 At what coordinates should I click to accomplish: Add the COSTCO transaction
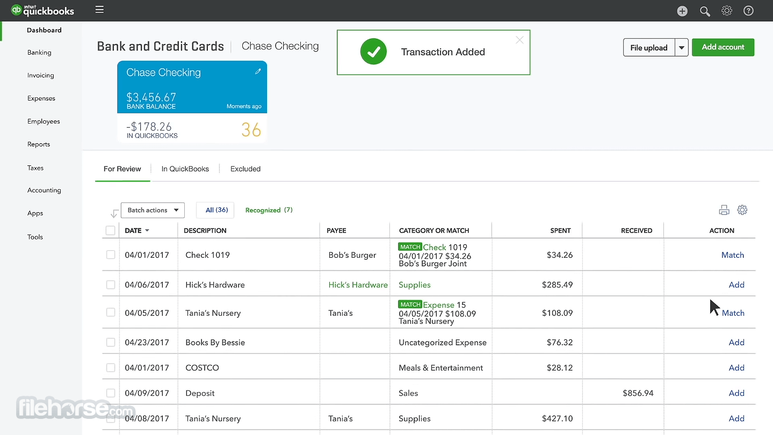click(736, 368)
